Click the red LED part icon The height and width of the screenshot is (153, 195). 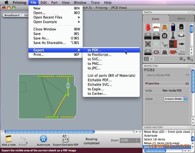coord(148,28)
